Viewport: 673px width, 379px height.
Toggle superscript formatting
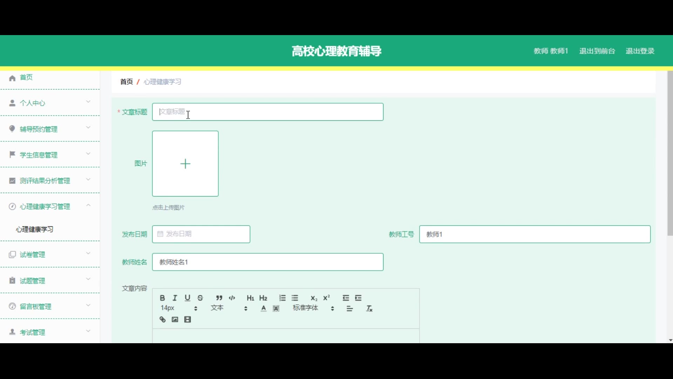pos(327,298)
